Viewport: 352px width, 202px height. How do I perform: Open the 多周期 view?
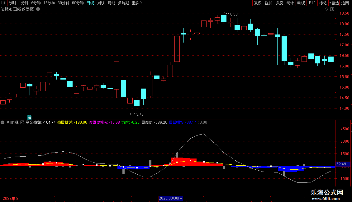point(123,3)
